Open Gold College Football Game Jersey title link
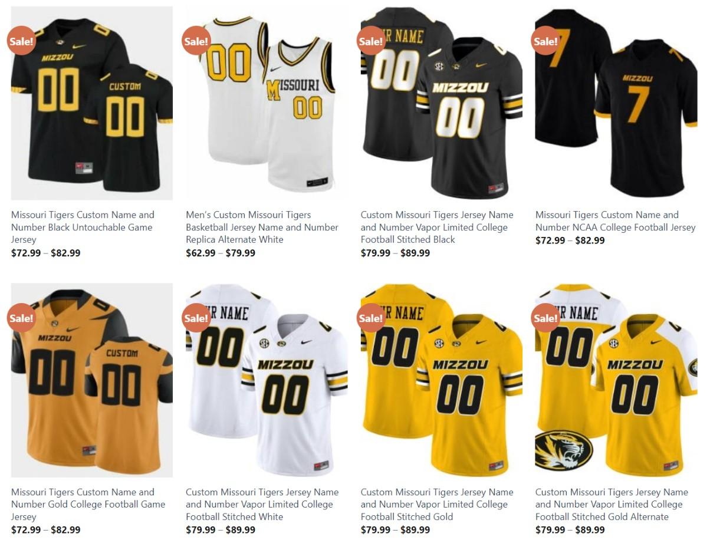This screenshot has height=550, width=710. [x=88, y=504]
